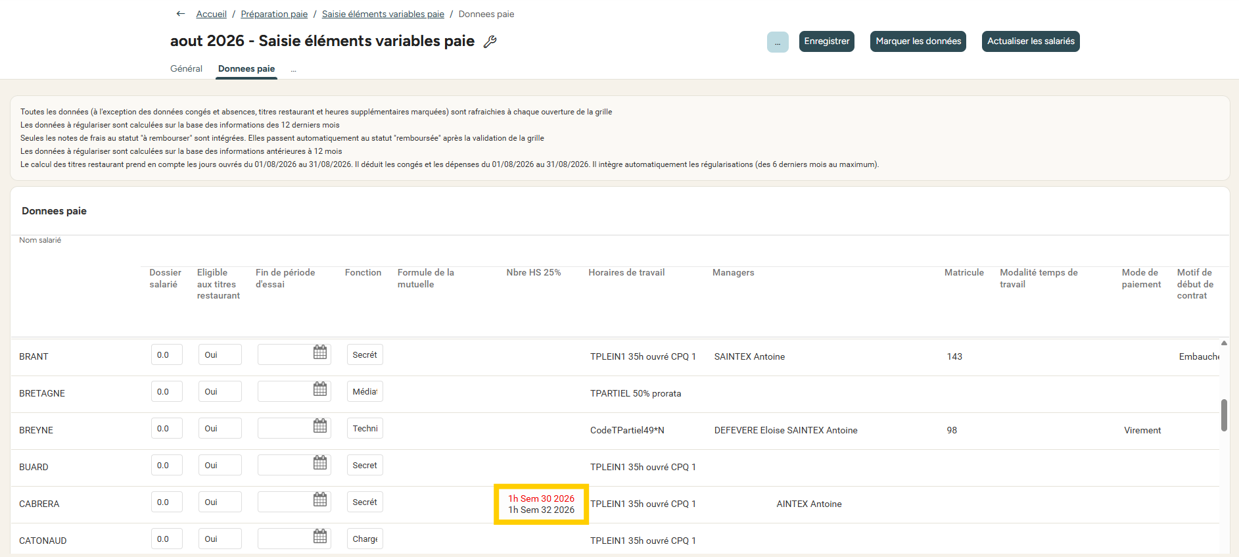This screenshot has height=557, width=1239.
Task: Open titres restaurant dropdown for BUARD
Action: click(220, 465)
